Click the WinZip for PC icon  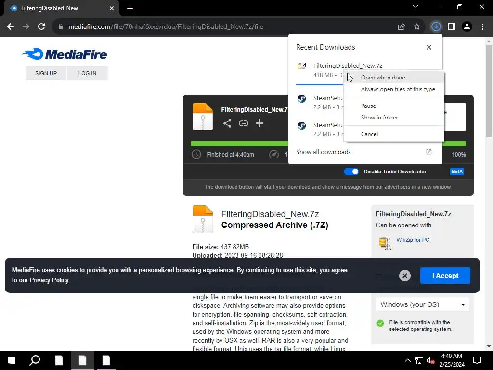pyautogui.click(x=385, y=243)
